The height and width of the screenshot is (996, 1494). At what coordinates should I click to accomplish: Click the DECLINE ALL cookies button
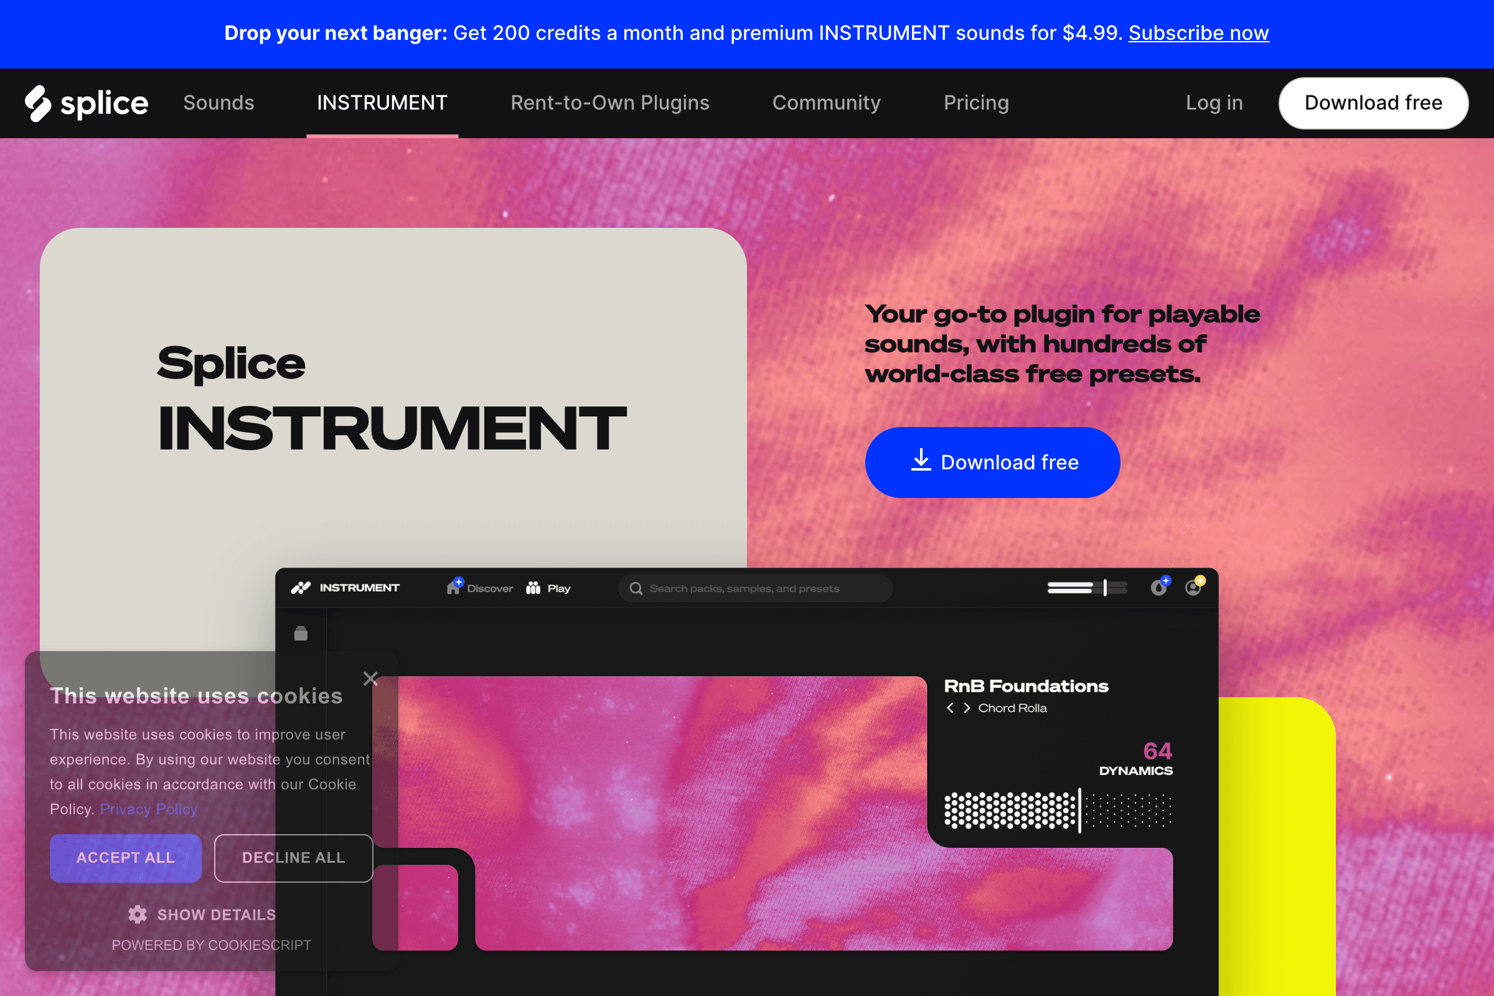click(x=293, y=858)
